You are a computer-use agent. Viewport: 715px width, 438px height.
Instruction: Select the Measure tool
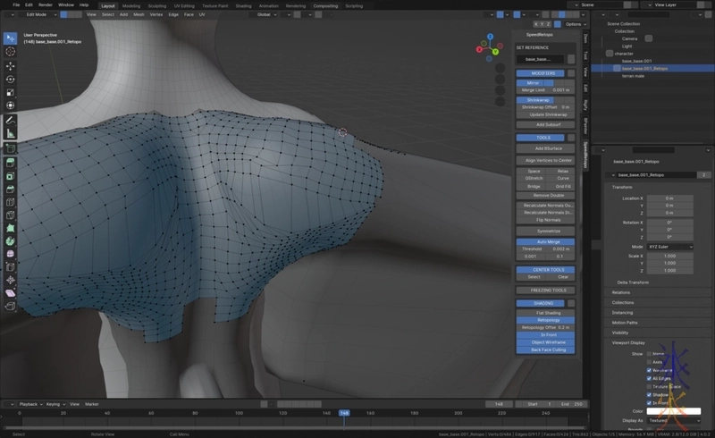tap(10, 134)
